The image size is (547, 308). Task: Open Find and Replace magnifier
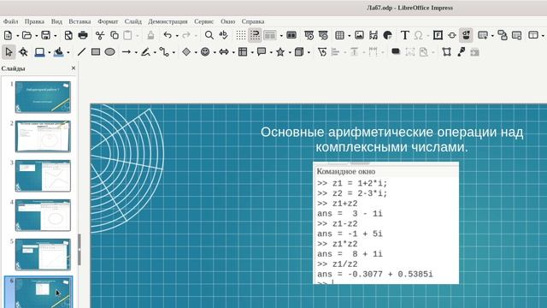(x=209, y=35)
